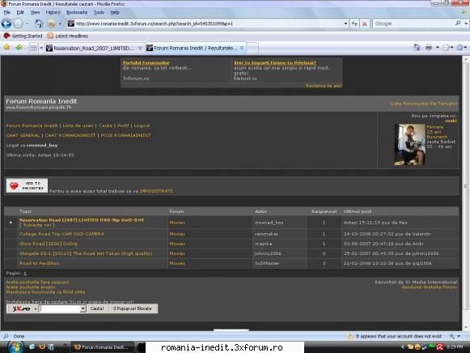Image resolution: width=470 pixels, height=353 pixels.
Task: Open the Logout link
Action: click(x=142, y=125)
